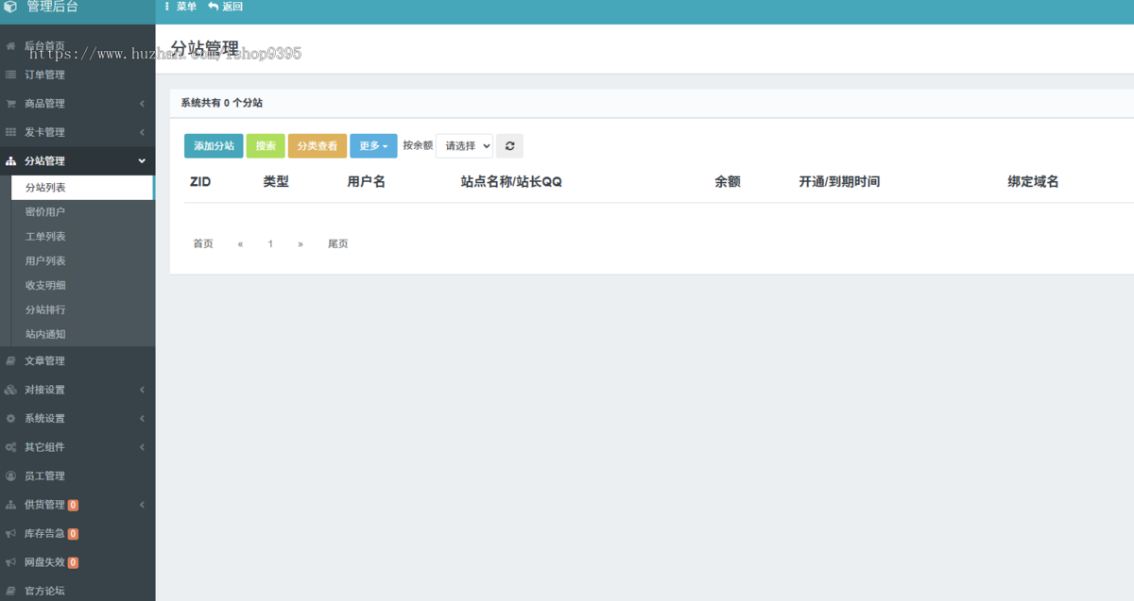Click the 菜单 toggle in top bar

pyautogui.click(x=180, y=7)
